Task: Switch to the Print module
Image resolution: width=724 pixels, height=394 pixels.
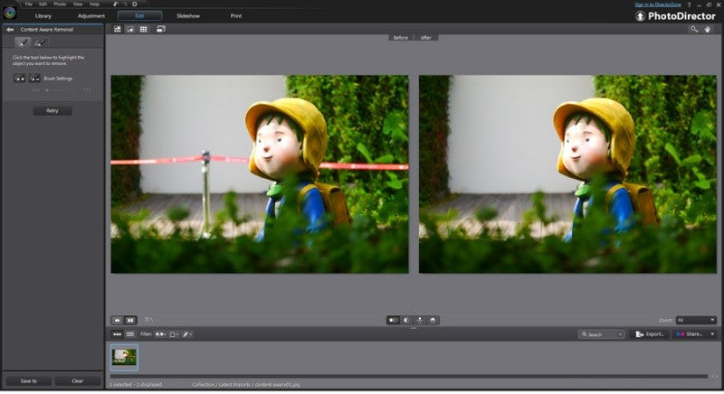Action: (236, 16)
